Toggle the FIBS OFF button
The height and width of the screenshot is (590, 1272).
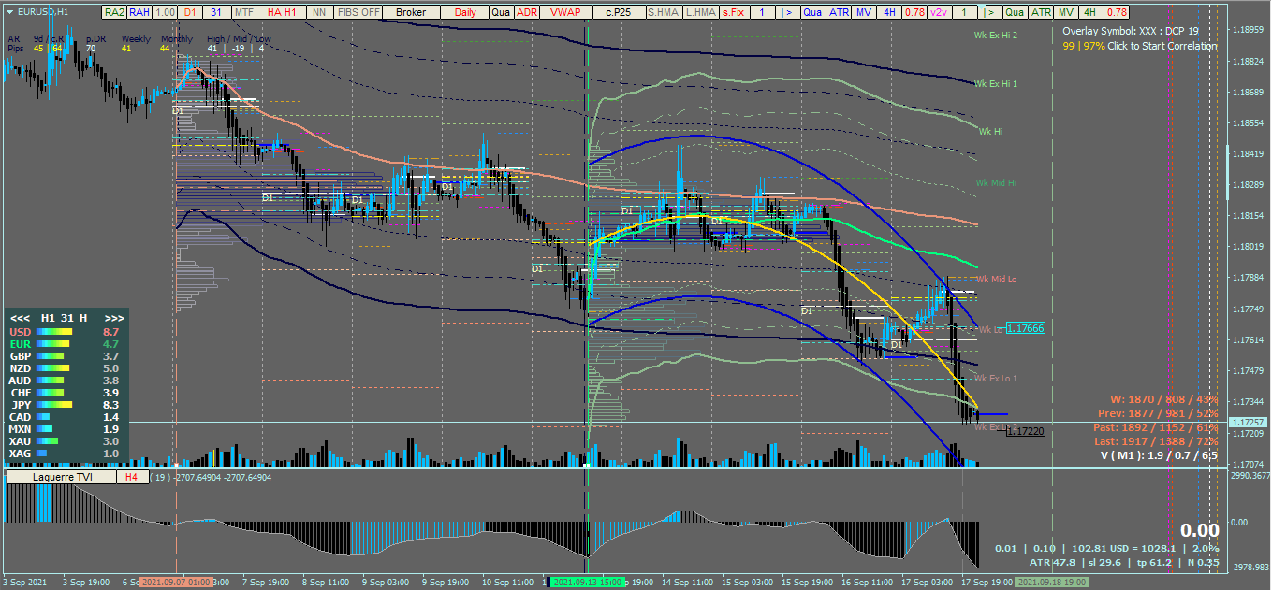(358, 12)
